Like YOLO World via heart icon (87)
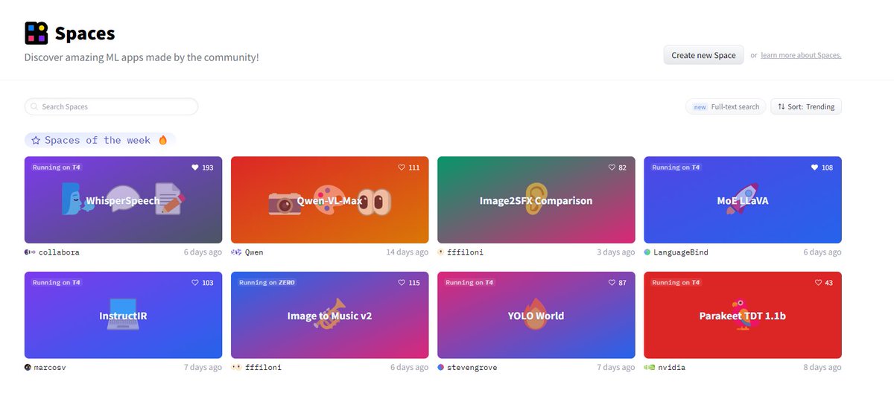 612,283
